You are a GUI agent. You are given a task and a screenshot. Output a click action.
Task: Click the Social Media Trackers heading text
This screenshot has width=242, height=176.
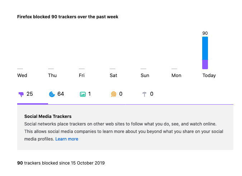pos(48,116)
